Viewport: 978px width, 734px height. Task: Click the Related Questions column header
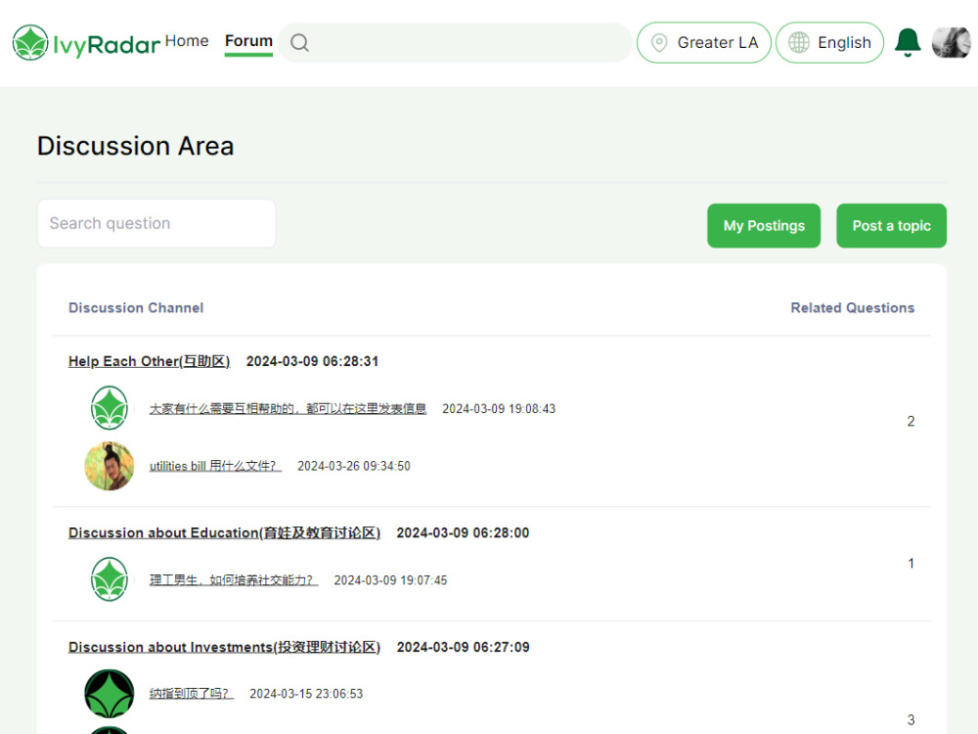pos(852,307)
